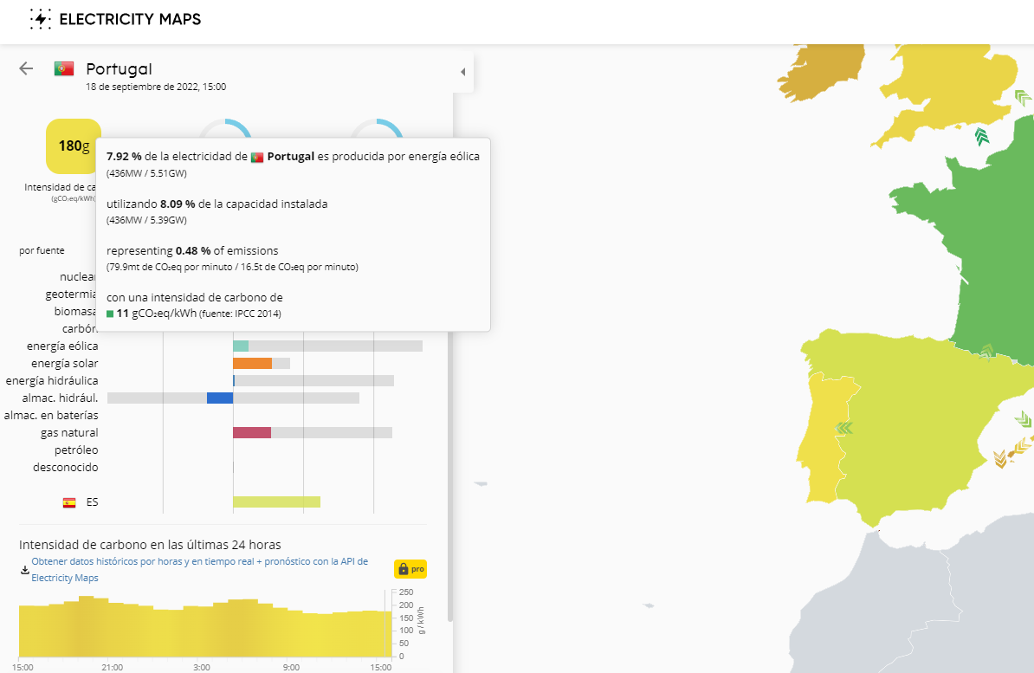Select the energía eólica teal bar
This screenshot has width=1034, height=673.
pos(241,346)
